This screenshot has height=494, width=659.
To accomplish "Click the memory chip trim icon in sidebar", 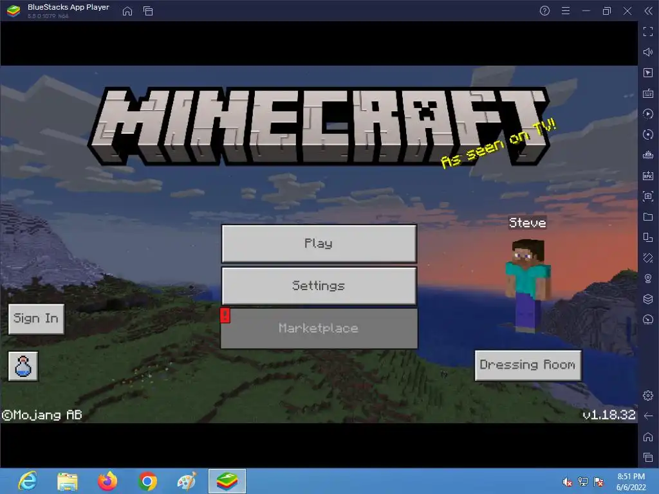I will point(648,155).
